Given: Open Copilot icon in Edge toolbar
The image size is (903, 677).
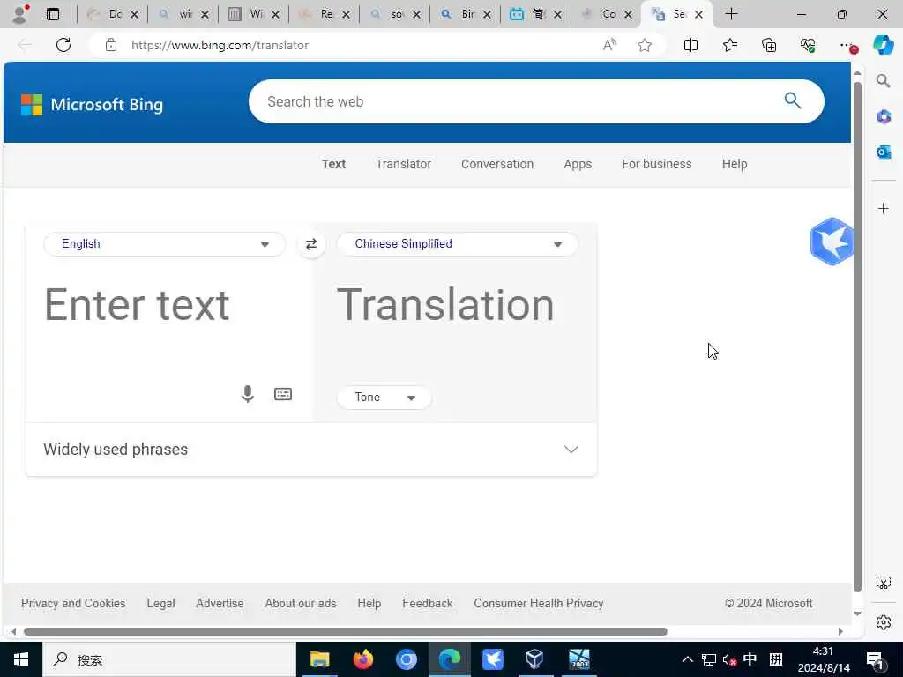Looking at the screenshot, I should 883,45.
